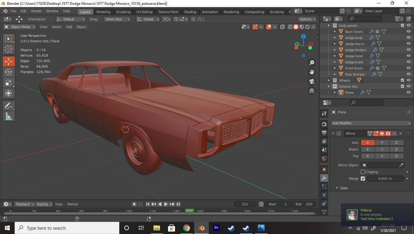The height and width of the screenshot is (234, 414).
Task: Click the play animation button
Action: (166, 204)
